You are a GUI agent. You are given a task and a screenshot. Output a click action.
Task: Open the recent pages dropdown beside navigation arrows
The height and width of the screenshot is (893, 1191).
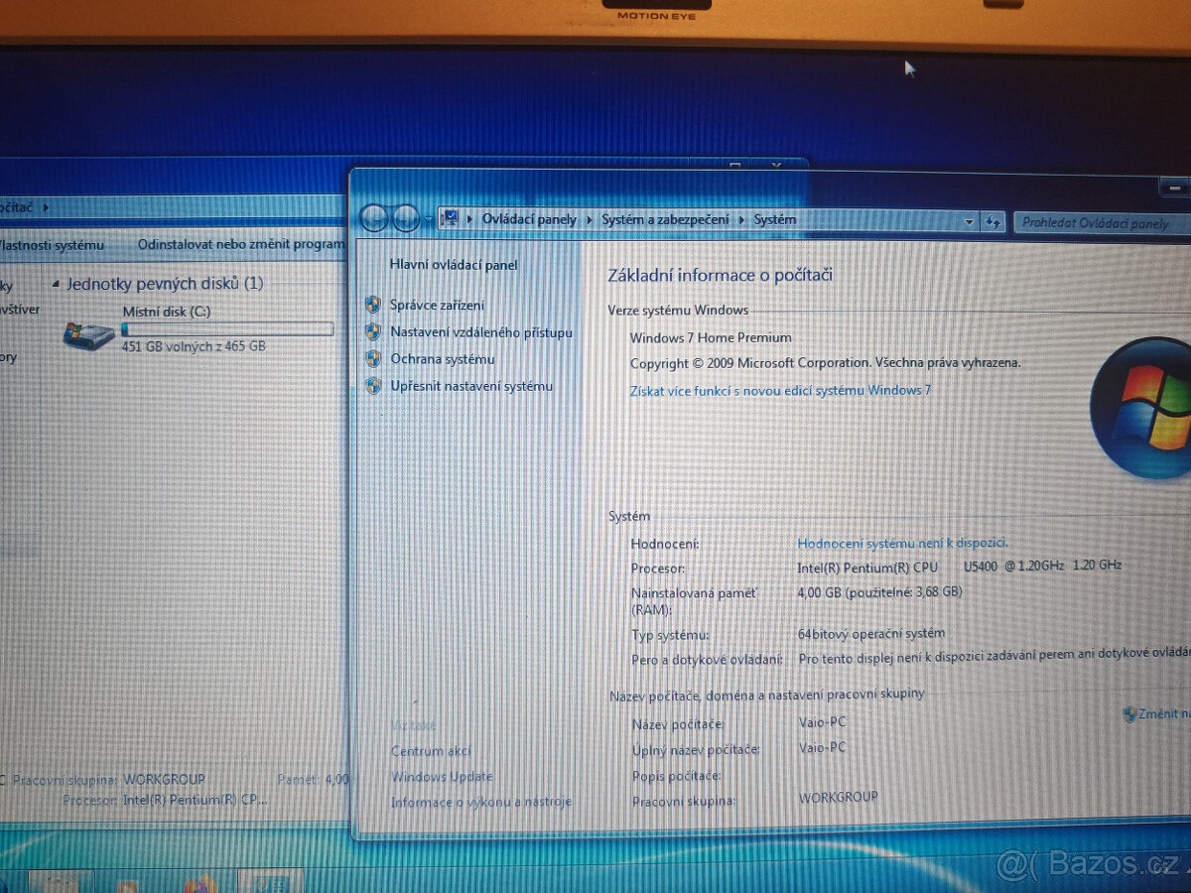click(429, 219)
